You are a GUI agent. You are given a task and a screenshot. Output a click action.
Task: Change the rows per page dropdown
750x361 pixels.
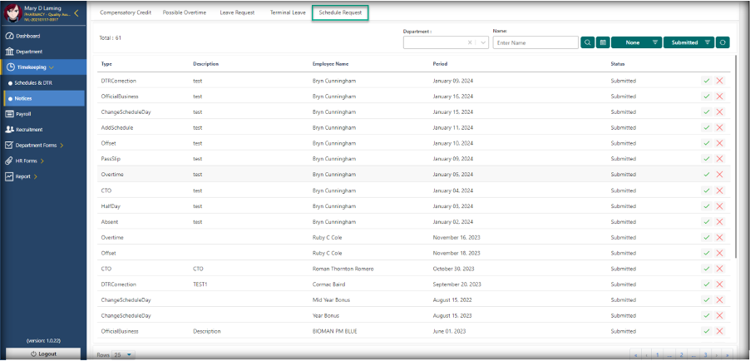click(122, 354)
